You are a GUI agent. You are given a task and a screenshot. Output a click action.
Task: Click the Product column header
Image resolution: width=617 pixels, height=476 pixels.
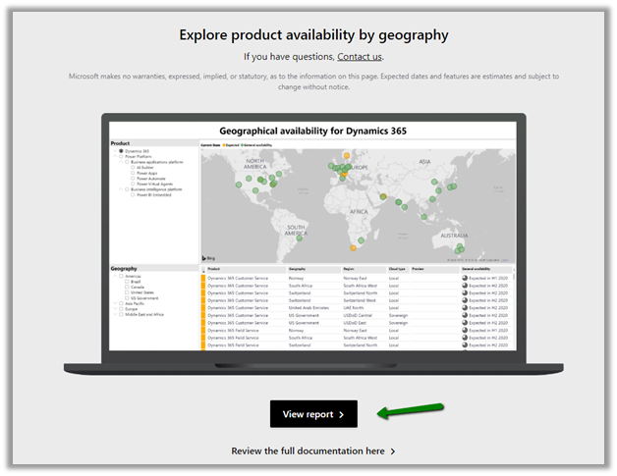pyautogui.click(x=214, y=268)
